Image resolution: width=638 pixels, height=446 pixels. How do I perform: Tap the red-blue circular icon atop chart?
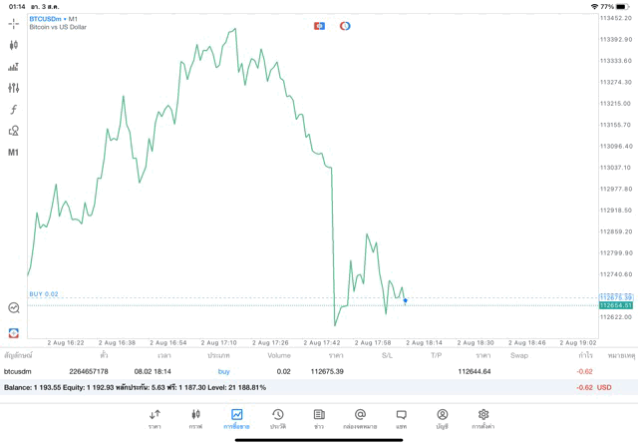tap(345, 25)
